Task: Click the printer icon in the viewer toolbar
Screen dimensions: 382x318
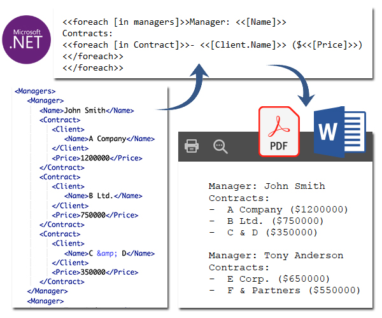Action: click(192, 146)
